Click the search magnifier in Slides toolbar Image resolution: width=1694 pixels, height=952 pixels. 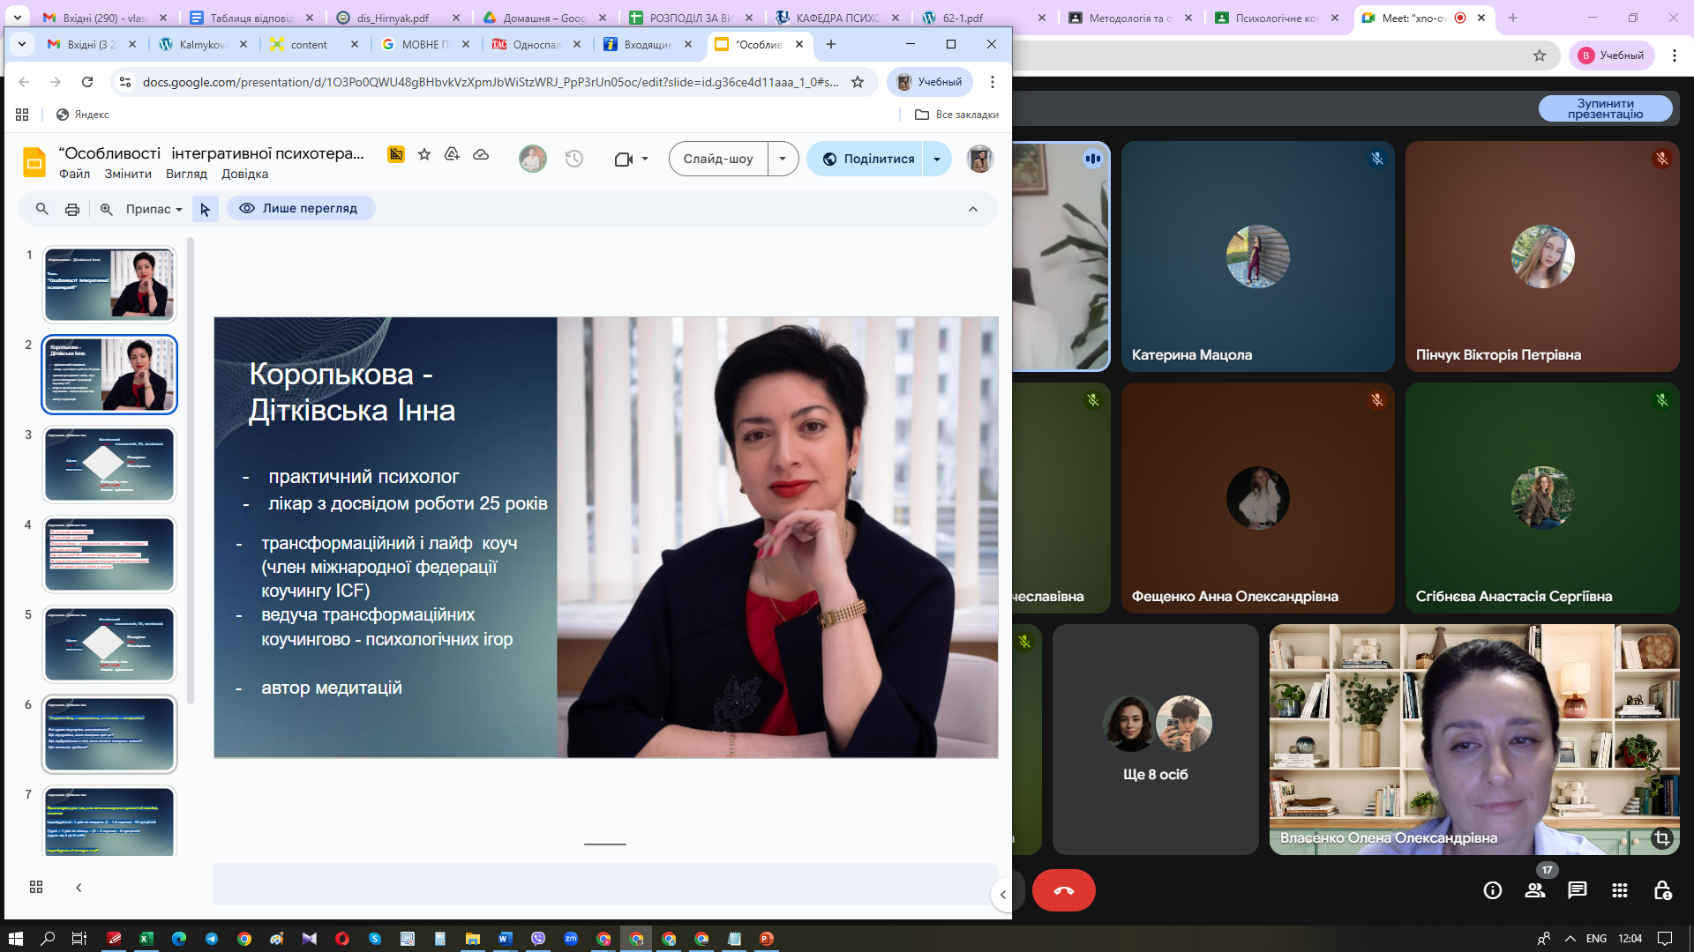(x=41, y=209)
